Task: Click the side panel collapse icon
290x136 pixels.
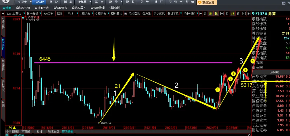Action: coord(249,14)
